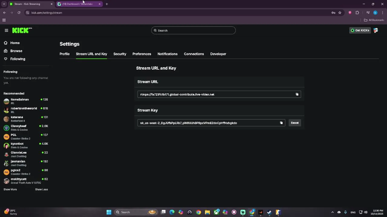
Task: Click the taskbar Search box
Action: point(136,212)
